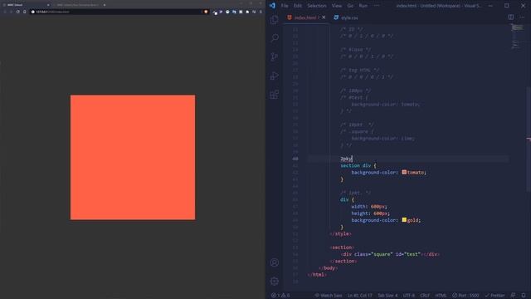This screenshot has height=299, width=531.
Task: Click Ln 40, Col 17 cursor position
Action: [359, 296]
